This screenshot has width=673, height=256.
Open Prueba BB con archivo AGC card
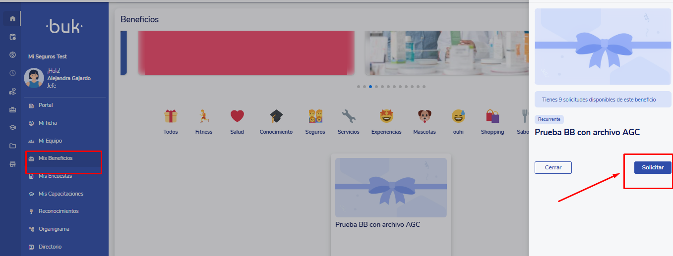[x=391, y=204]
